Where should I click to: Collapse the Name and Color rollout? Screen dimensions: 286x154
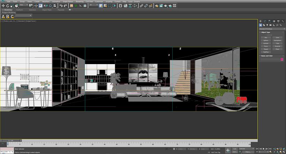(266, 56)
